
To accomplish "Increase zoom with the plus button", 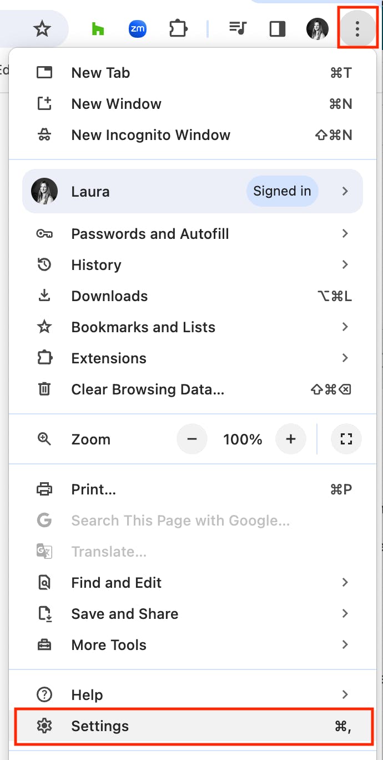I will click(x=291, y=439).
